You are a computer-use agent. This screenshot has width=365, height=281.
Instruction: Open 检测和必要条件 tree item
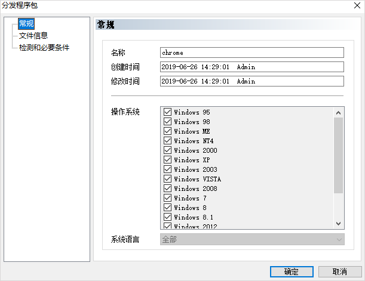[x=44, y=47]
